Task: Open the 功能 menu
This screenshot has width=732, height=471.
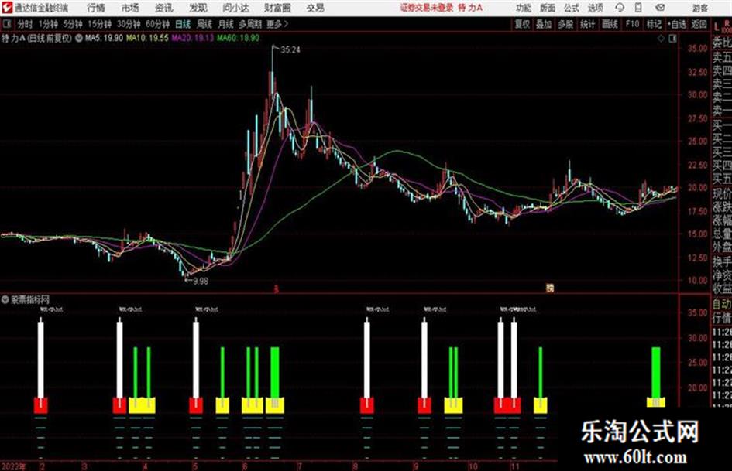Action: 524,8
